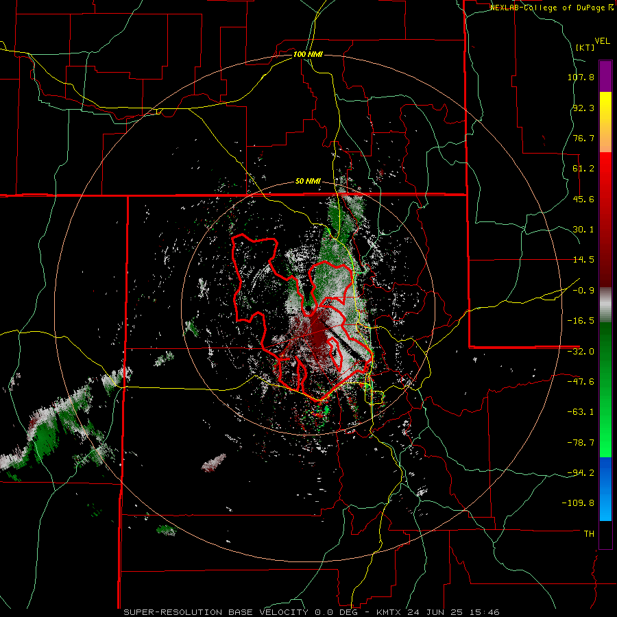
Task: Click the black radar site dot at map center
Action: [308, 307]
